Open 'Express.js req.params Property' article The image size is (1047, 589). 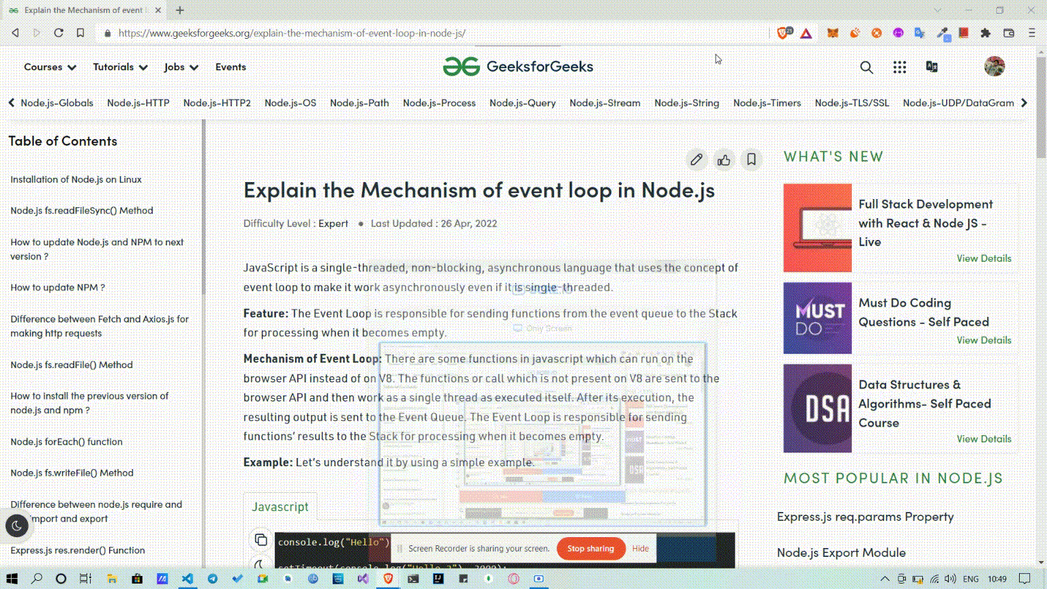[x=865, y=517]
